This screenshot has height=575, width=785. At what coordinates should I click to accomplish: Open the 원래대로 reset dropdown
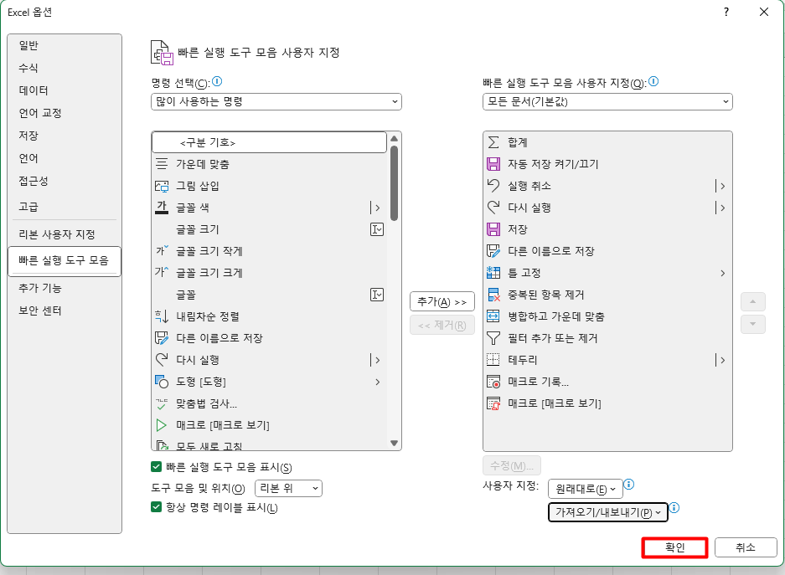[x=586, y=489]
